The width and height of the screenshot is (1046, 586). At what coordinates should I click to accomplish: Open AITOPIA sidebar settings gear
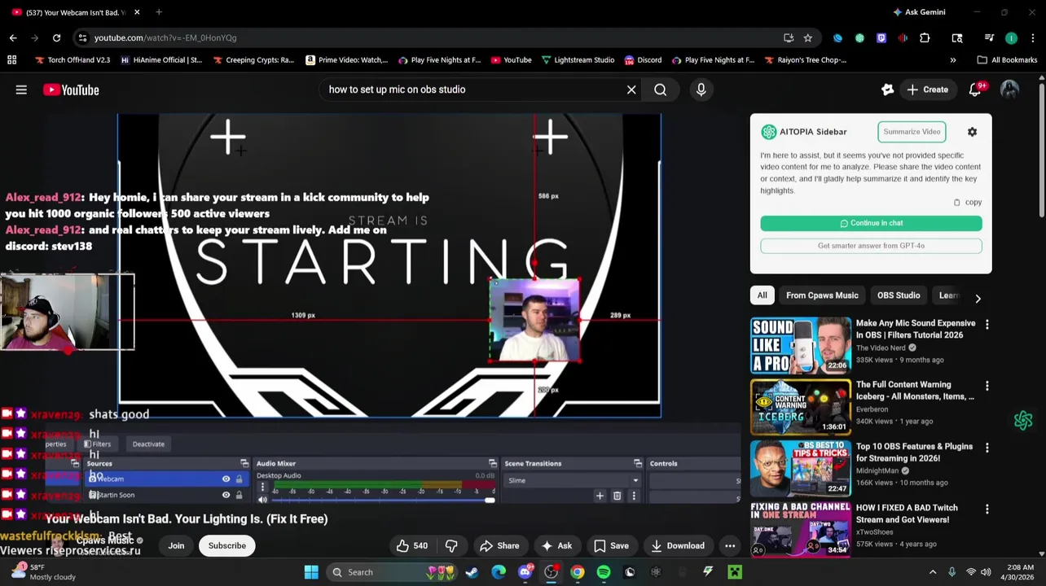coord(972,132)
